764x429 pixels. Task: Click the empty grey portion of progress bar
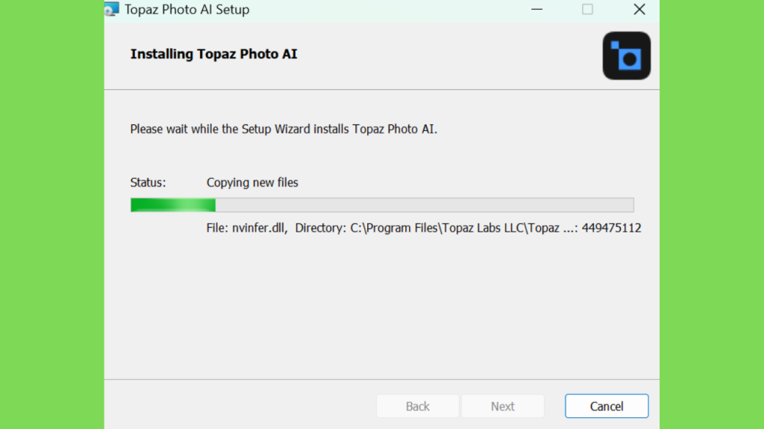(425, 205)
